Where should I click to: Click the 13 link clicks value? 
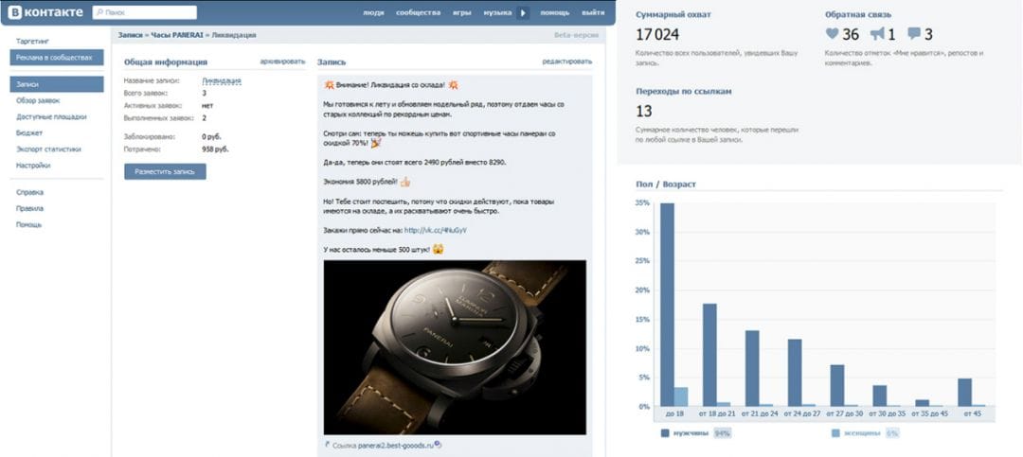[644, 112]
